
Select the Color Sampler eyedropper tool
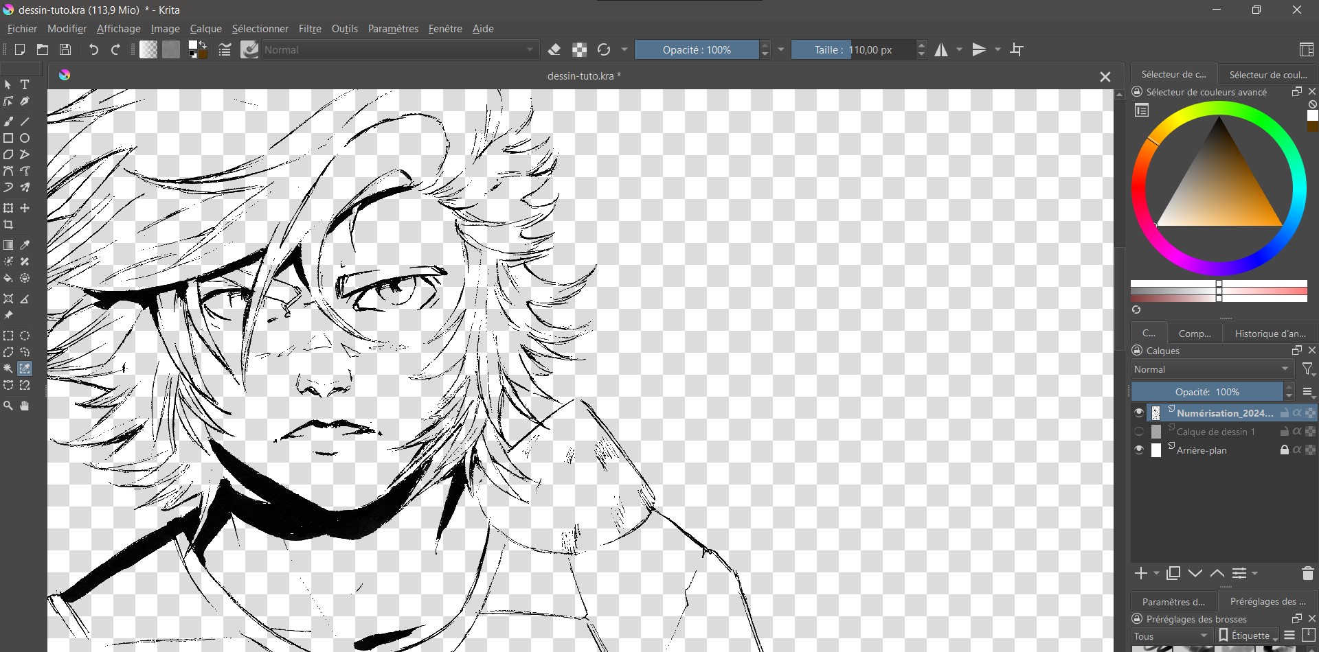click(x=25, y=245)
